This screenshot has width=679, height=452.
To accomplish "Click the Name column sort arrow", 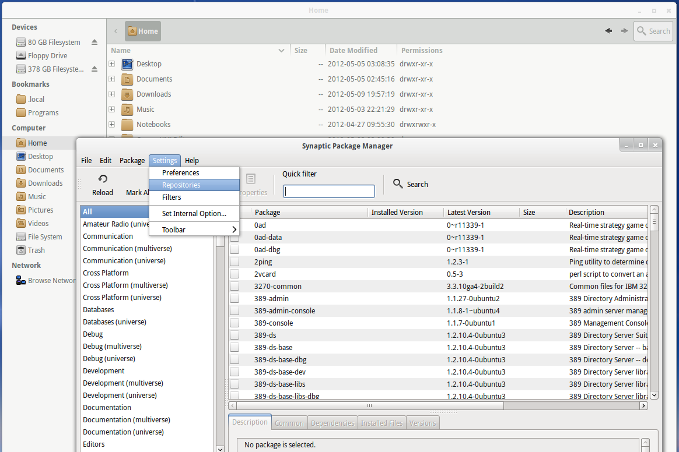I will click(x=281, y=51).
